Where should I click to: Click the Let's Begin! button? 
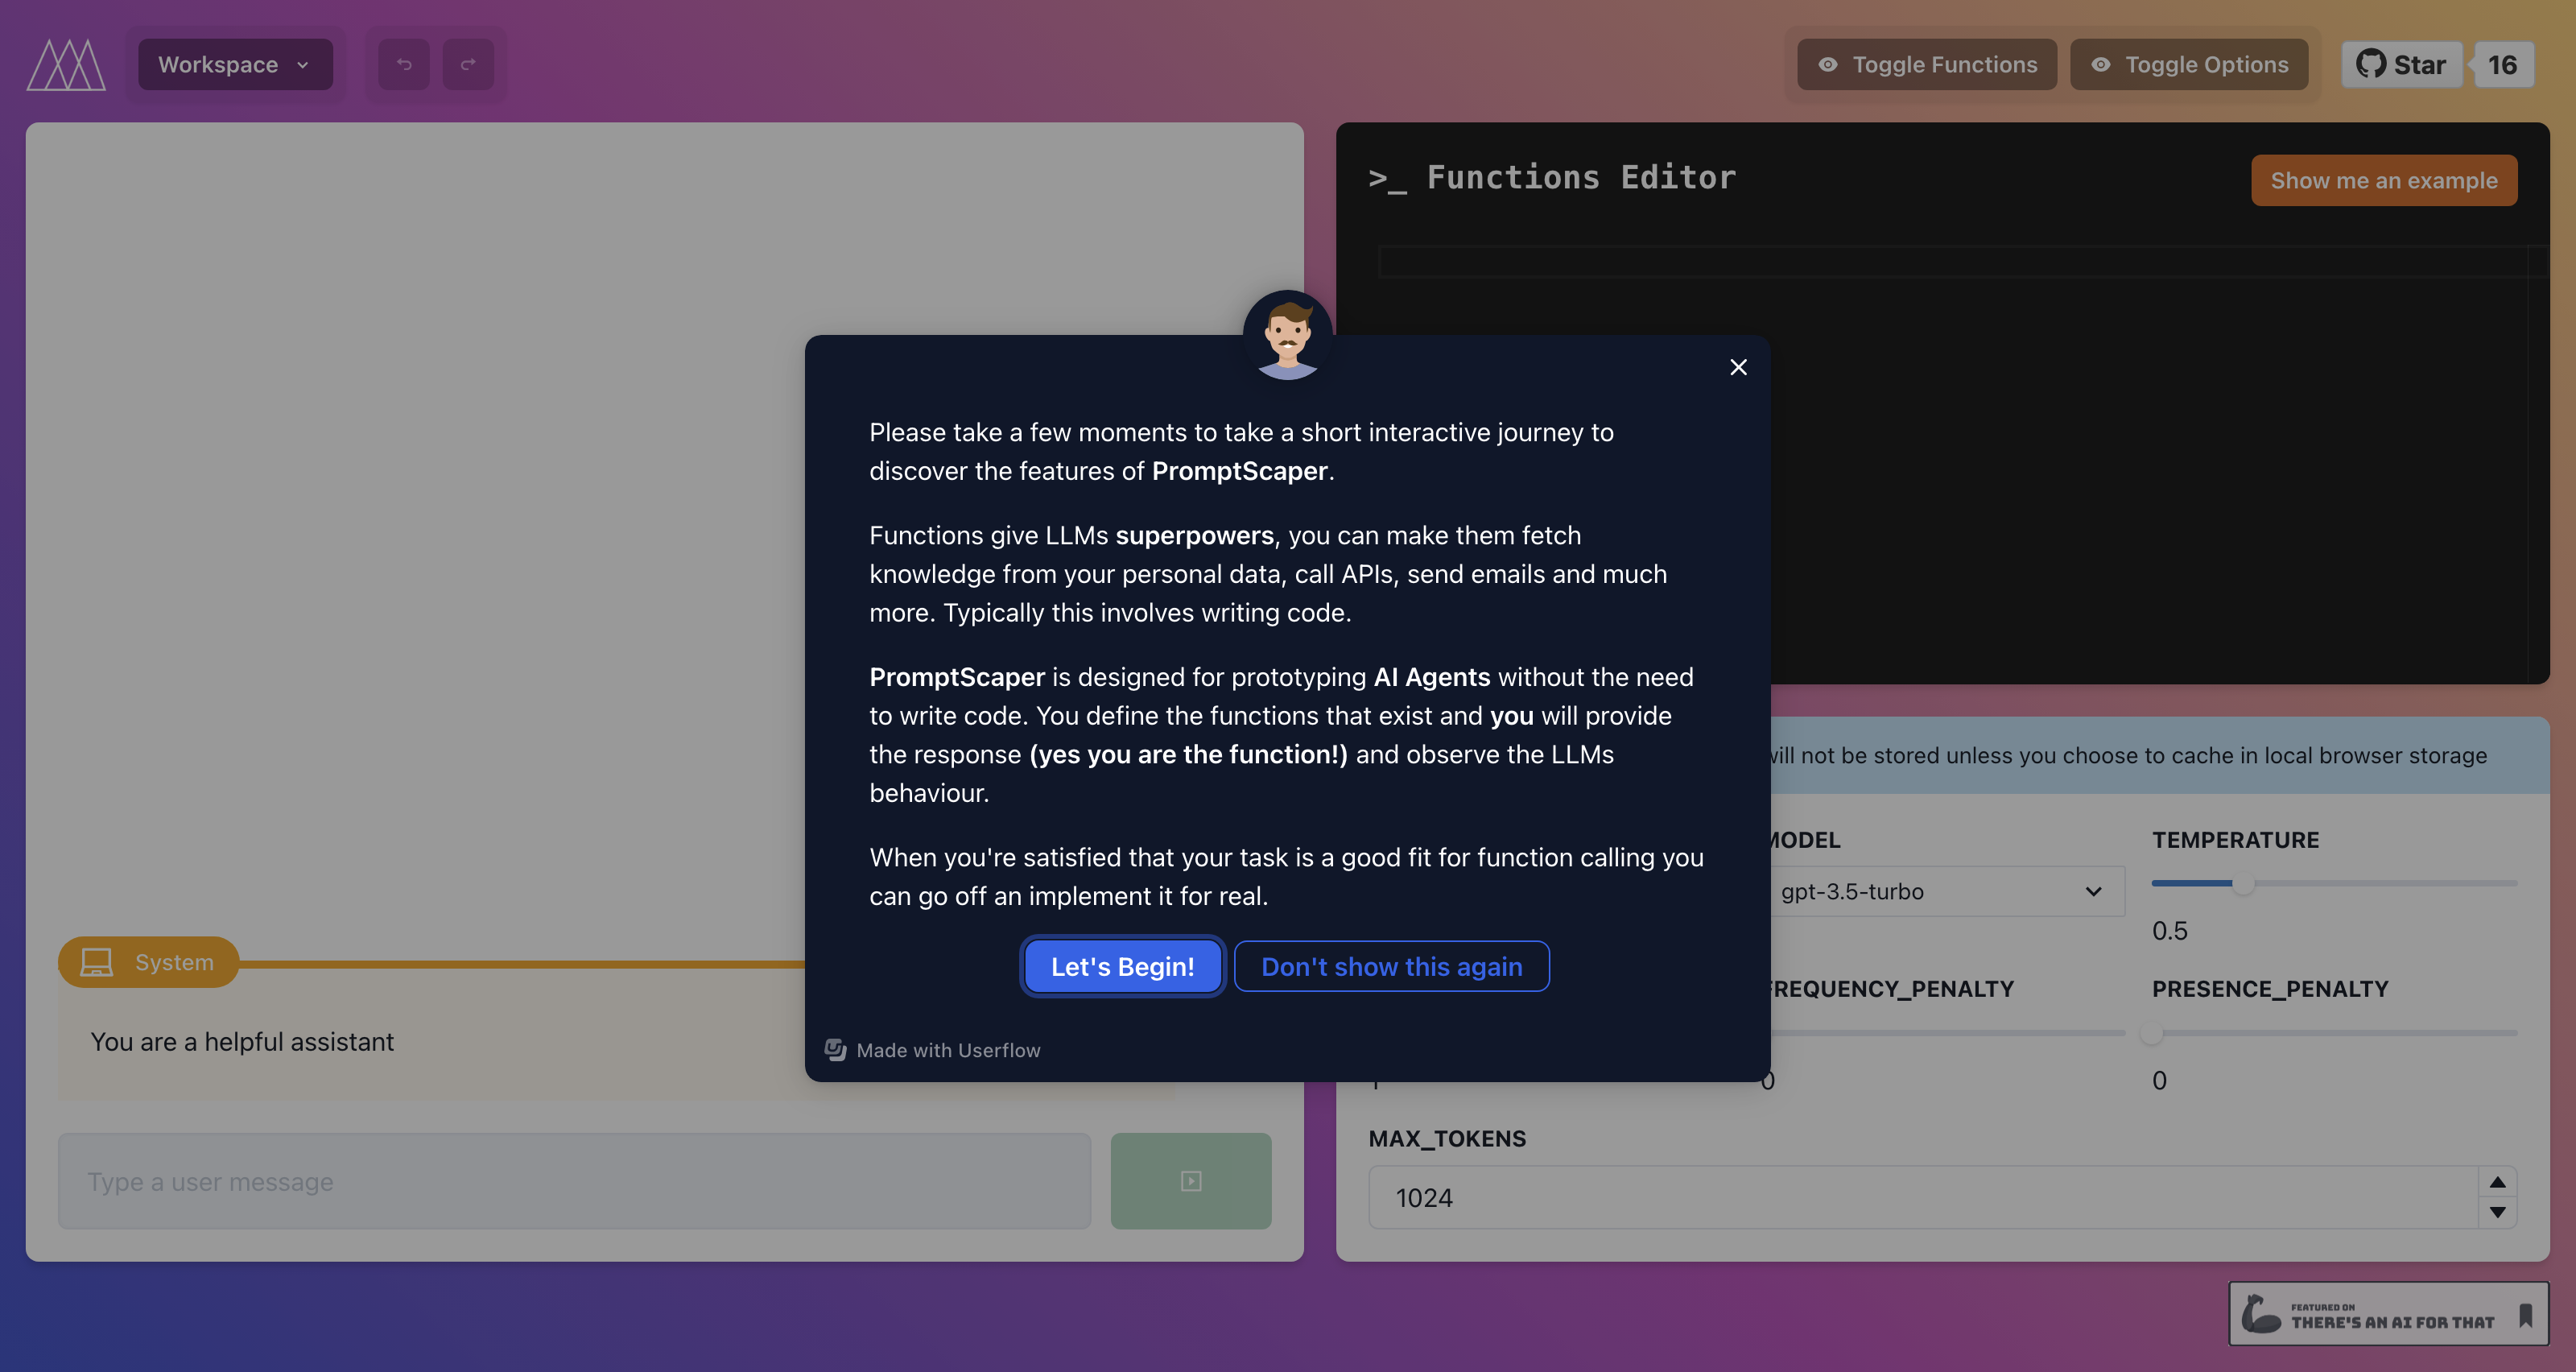pyautogui.click(x=1122, y=966)
